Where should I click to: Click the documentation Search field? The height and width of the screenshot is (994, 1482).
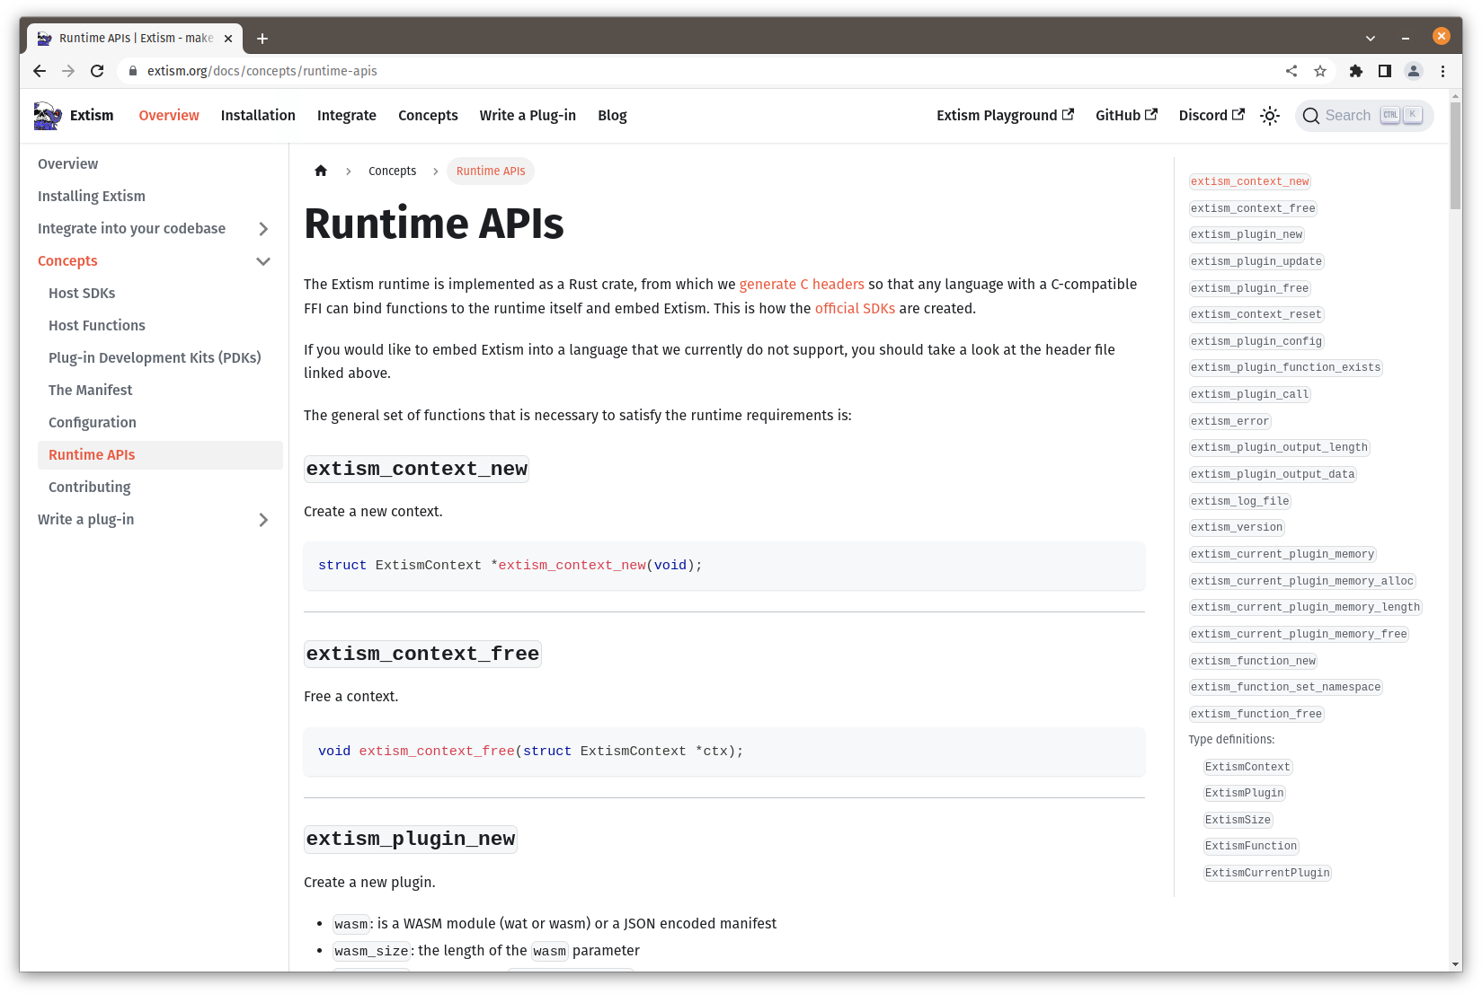[x=1363, y=116]
